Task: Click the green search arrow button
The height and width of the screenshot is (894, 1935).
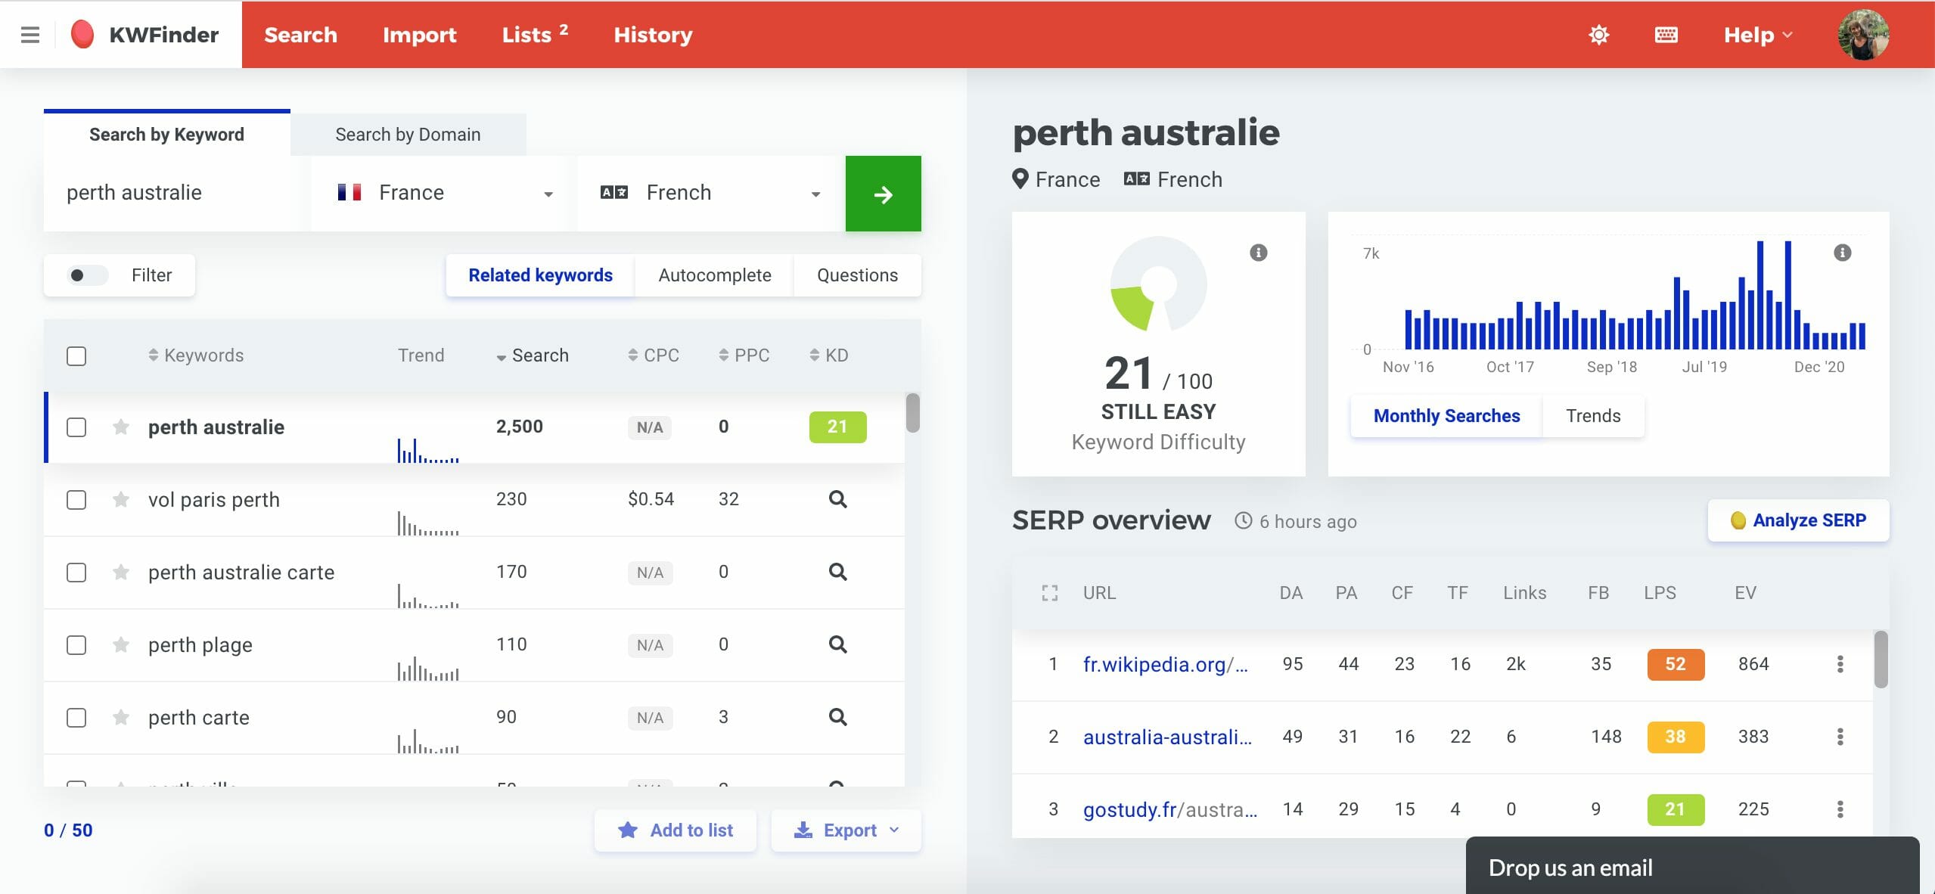Action: tap(883, 194)
